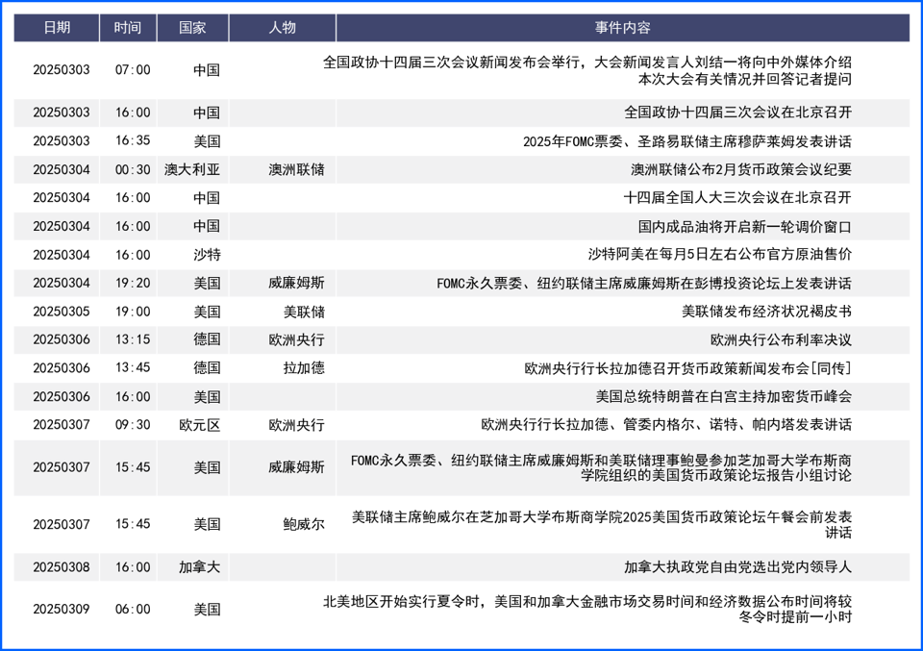Image resolution: width=923 pixels, height=651 pixels.
Task: Click 加拿大 country cell
Action: [x=200, y=567]
